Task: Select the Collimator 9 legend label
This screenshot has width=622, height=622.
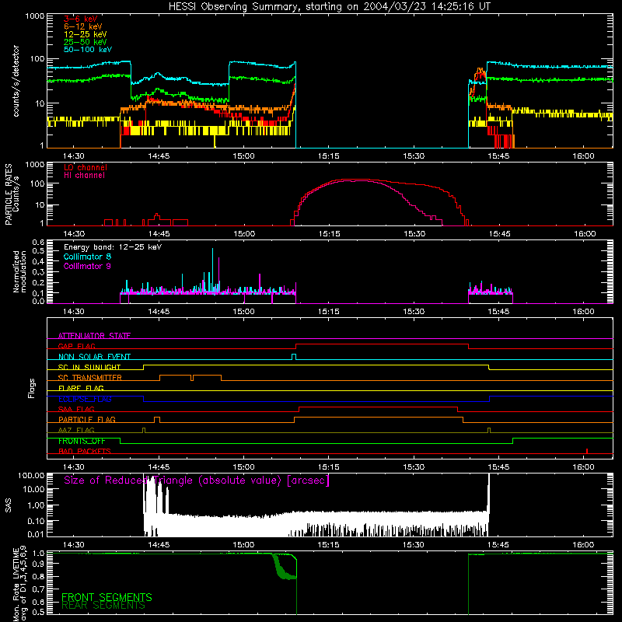Action: tap(87, 266)
